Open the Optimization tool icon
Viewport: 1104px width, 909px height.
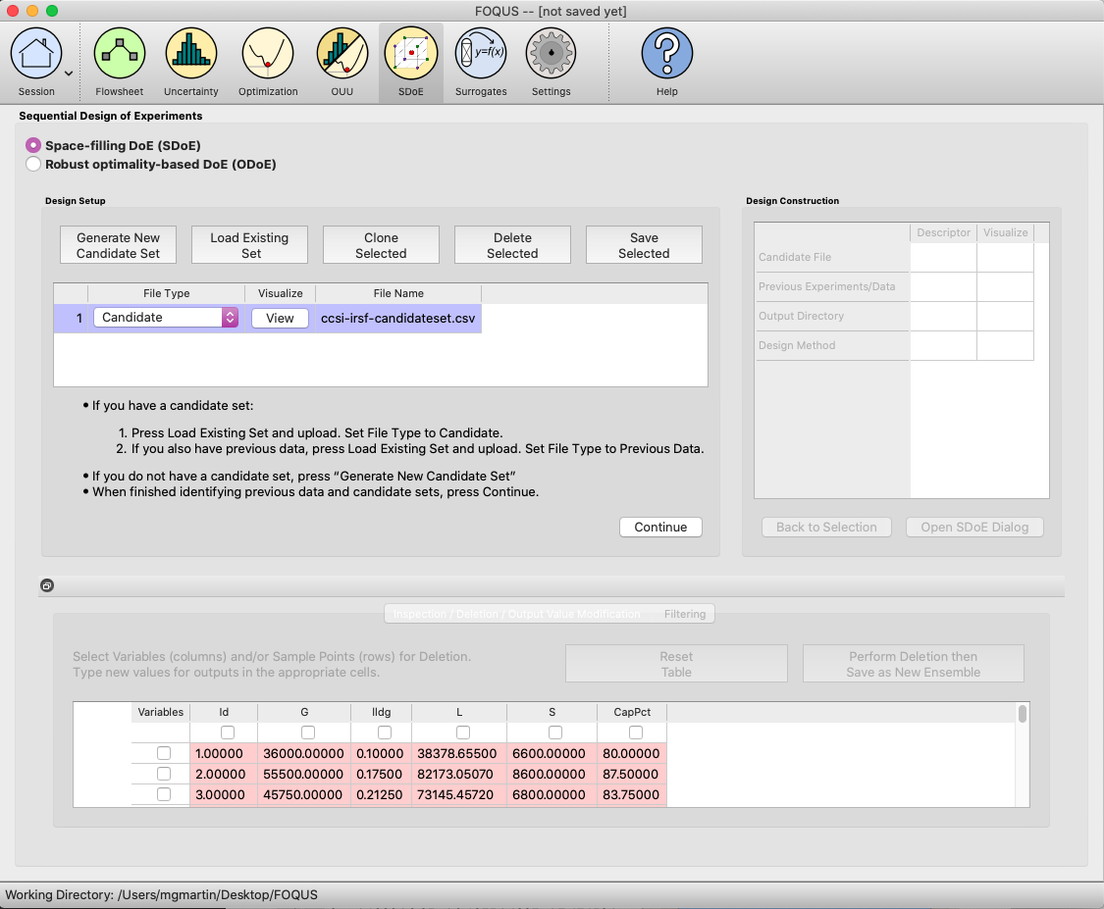(268, 54)
